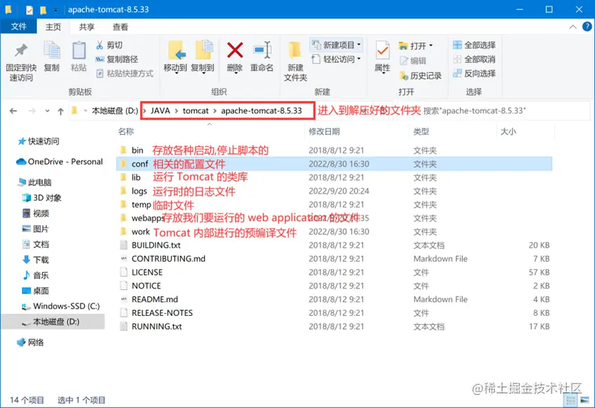Open Windows-SSD (C:) in sidebar
The image size is (595, 408).
tap(61, 306)
